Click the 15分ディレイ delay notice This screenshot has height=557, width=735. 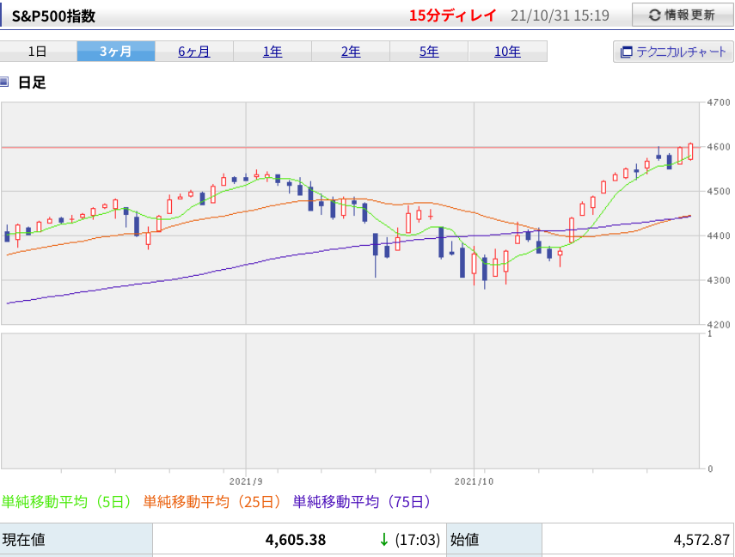[452, 15]
